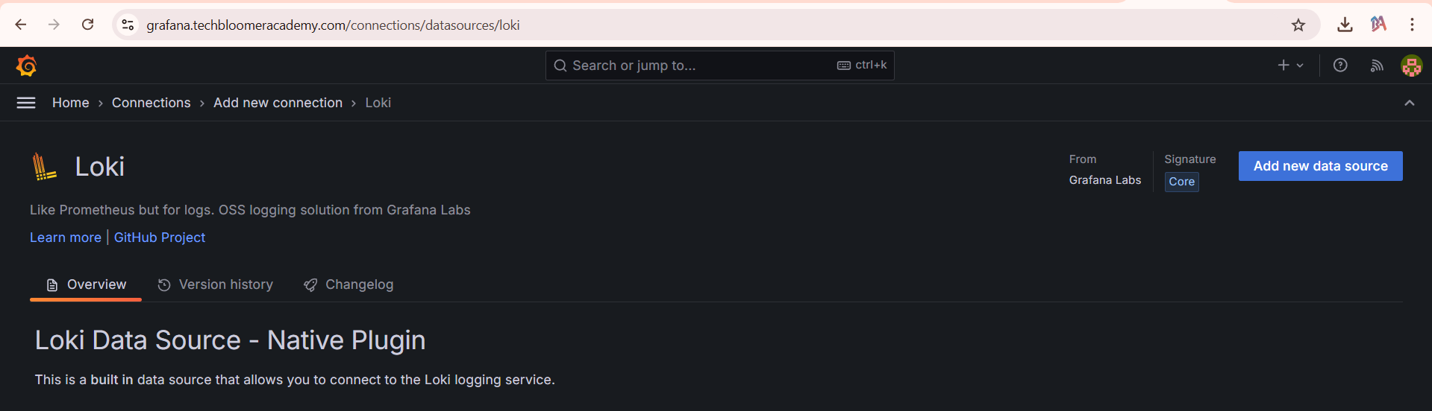
Task: Click the Loki page title
Action: click(x=100, y=166)
